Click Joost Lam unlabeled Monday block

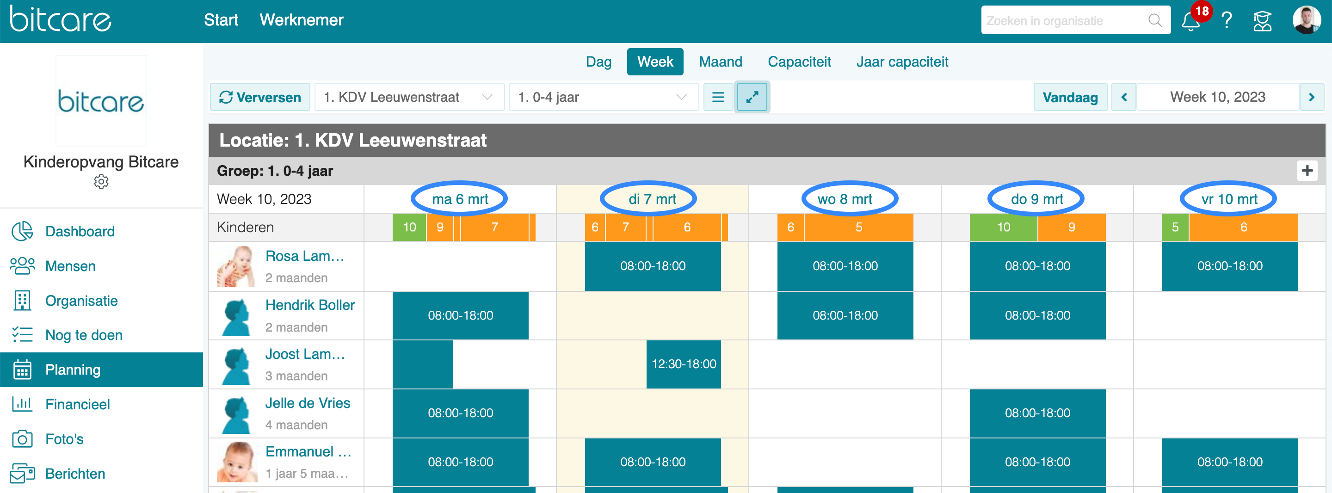point(423,364)
